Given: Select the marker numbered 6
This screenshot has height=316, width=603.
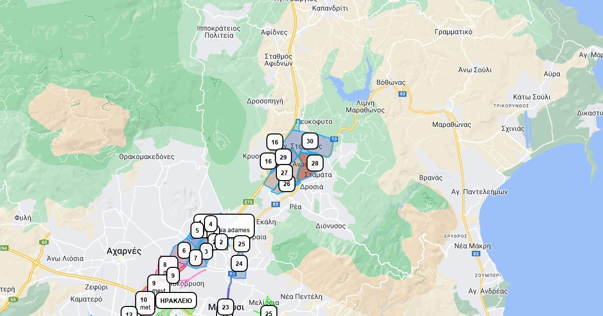Looking at the screenshot, I should [184, 251].
